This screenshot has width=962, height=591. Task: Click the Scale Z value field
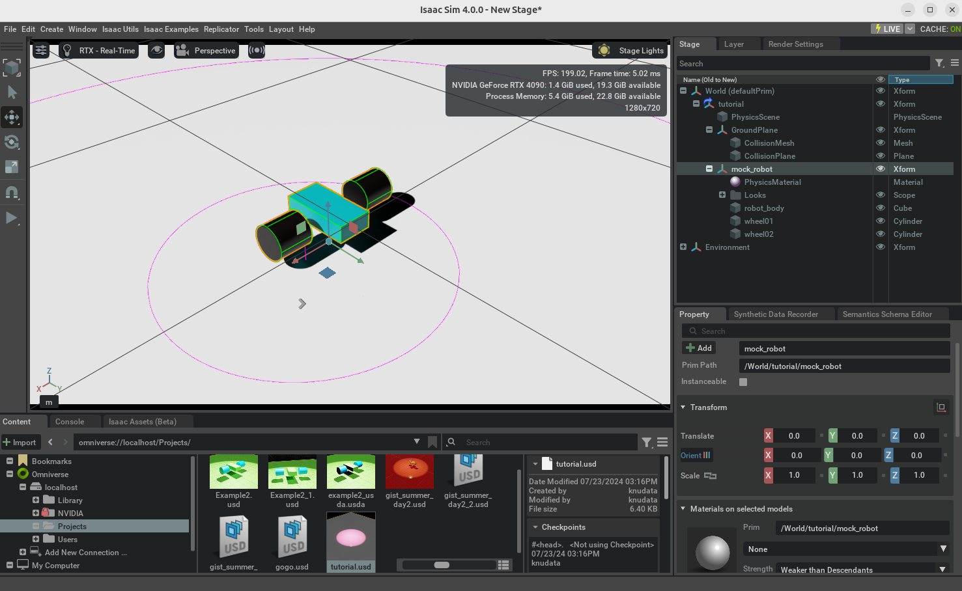919,475
